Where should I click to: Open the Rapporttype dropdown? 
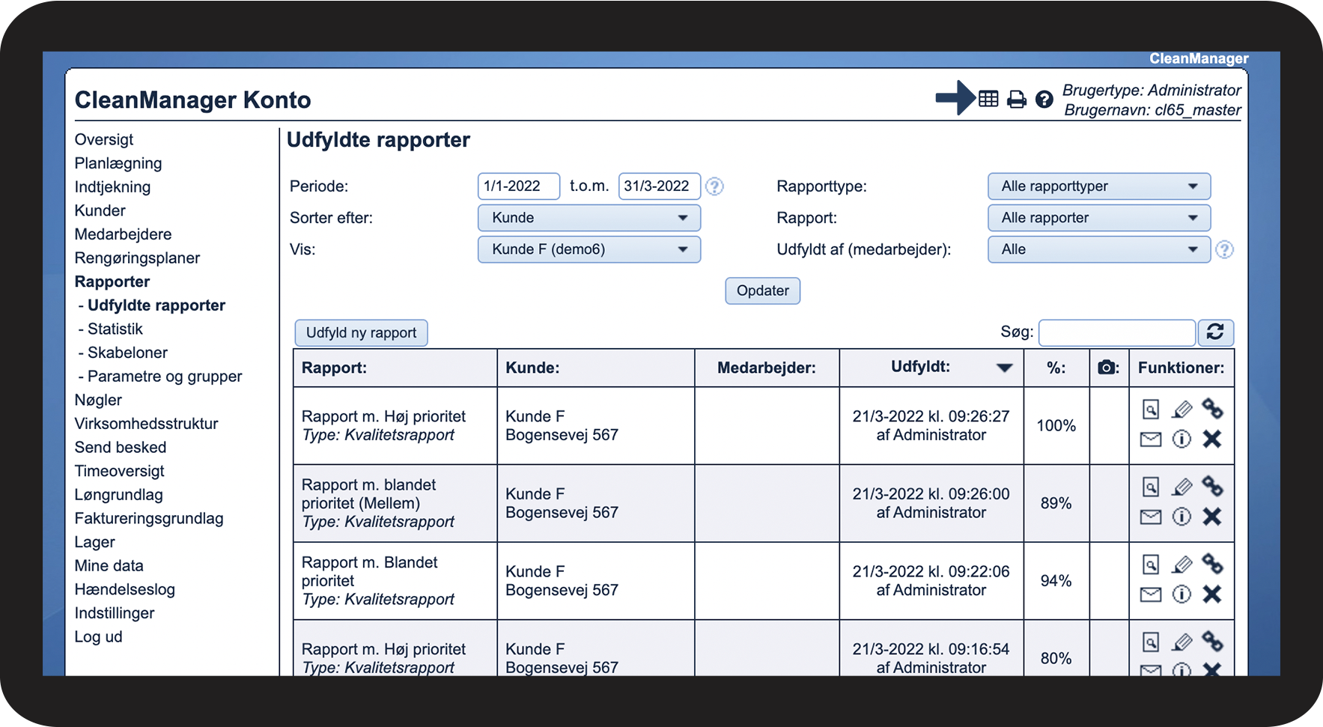(1098, 186)
